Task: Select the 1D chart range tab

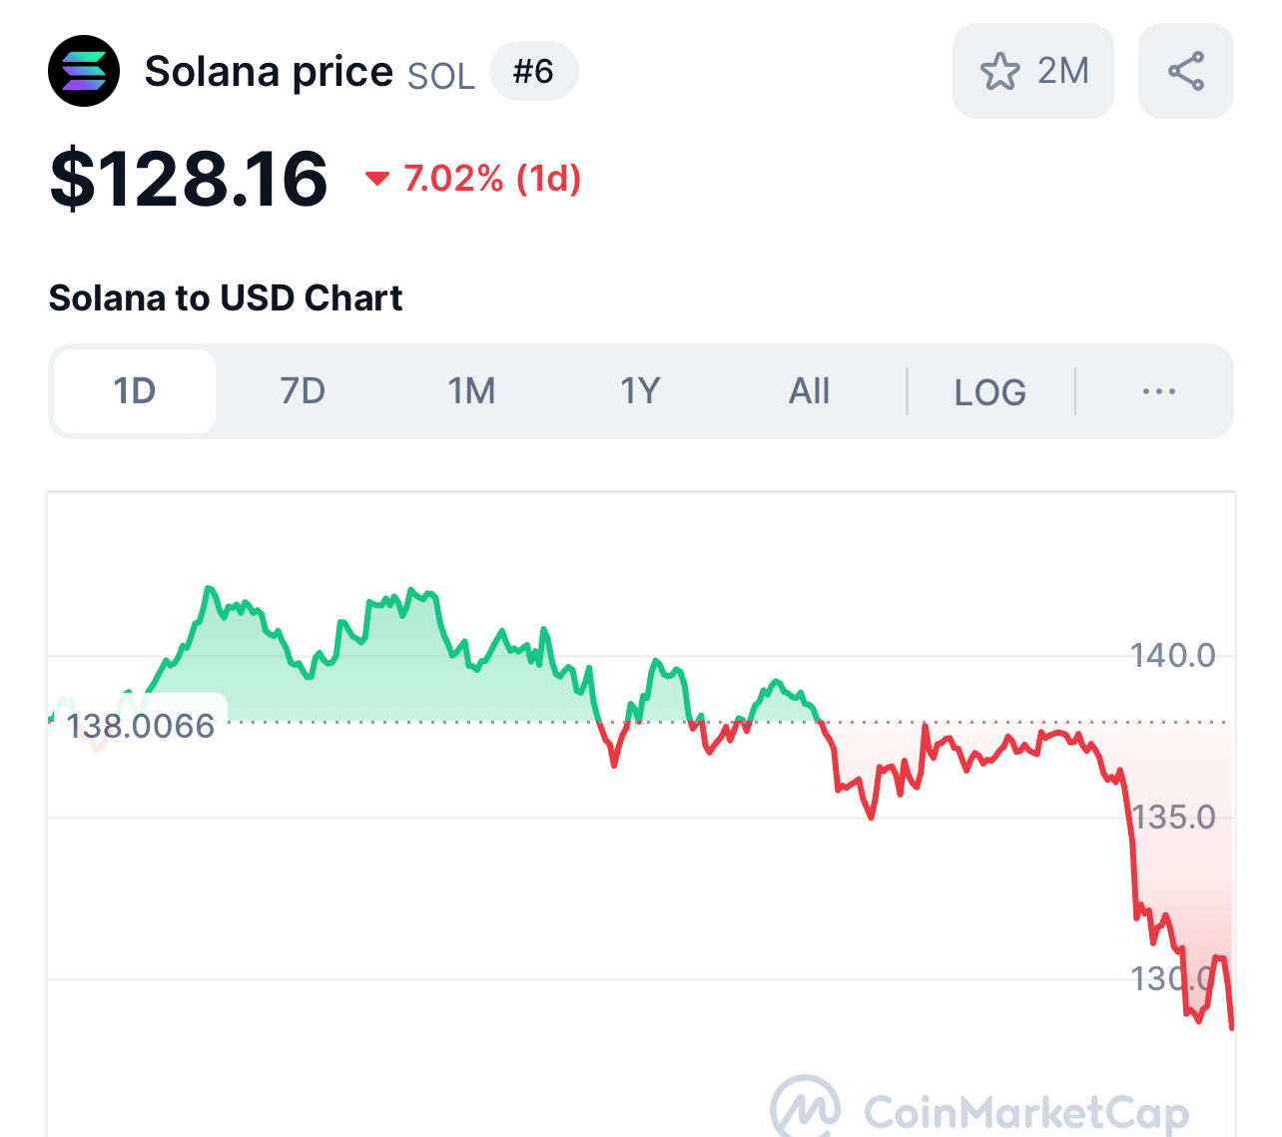Action: tap(135, 391)
